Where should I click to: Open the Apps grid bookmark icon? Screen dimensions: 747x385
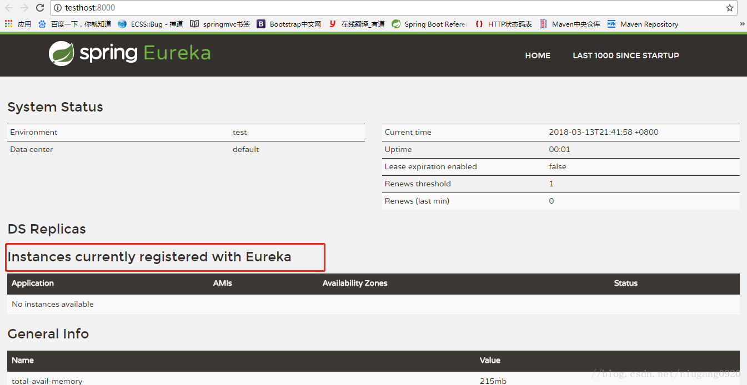click(18, 24)
